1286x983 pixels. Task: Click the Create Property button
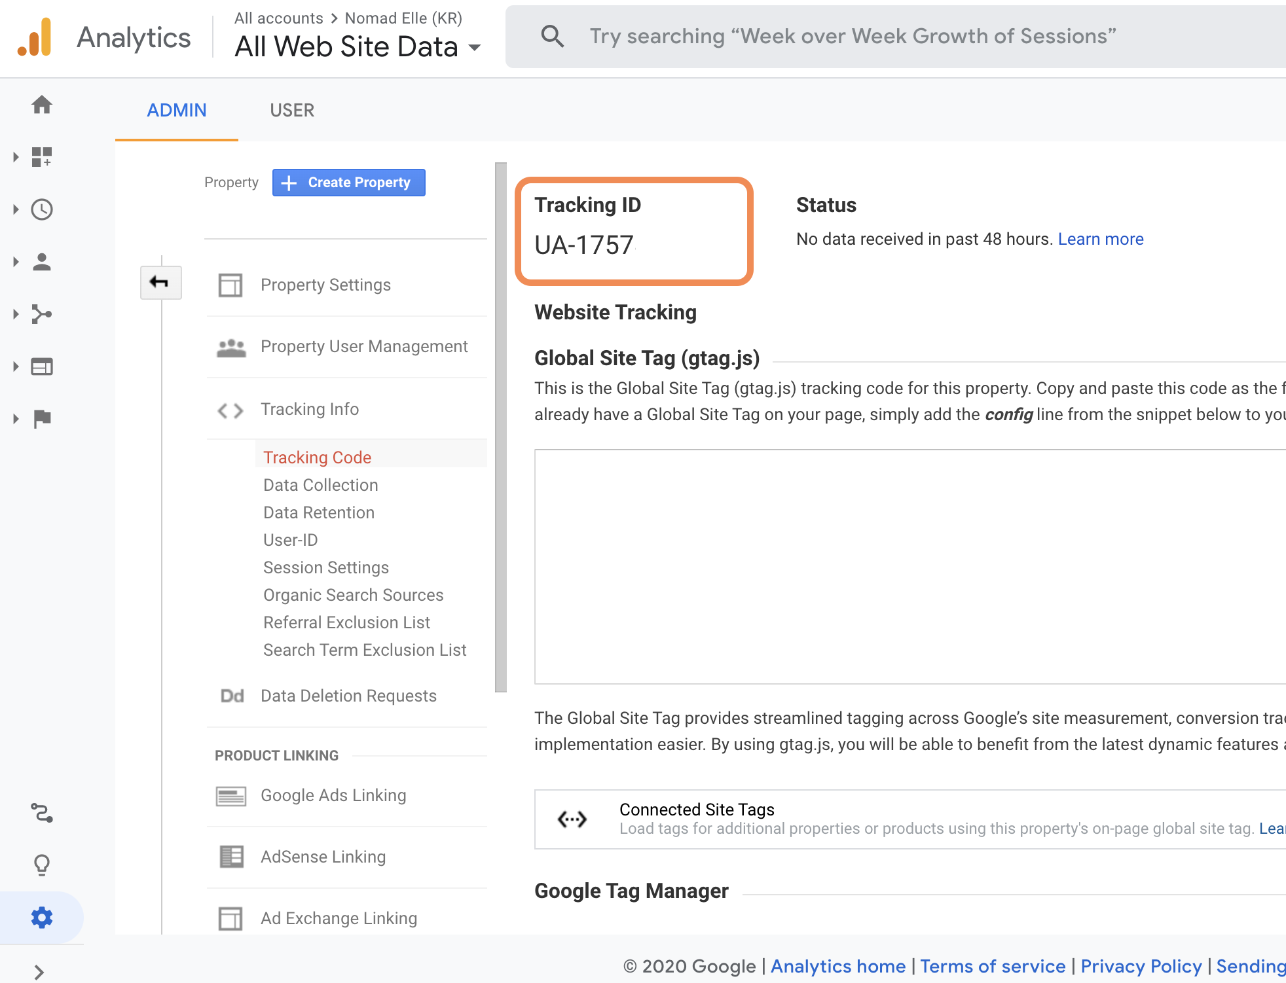349,183
